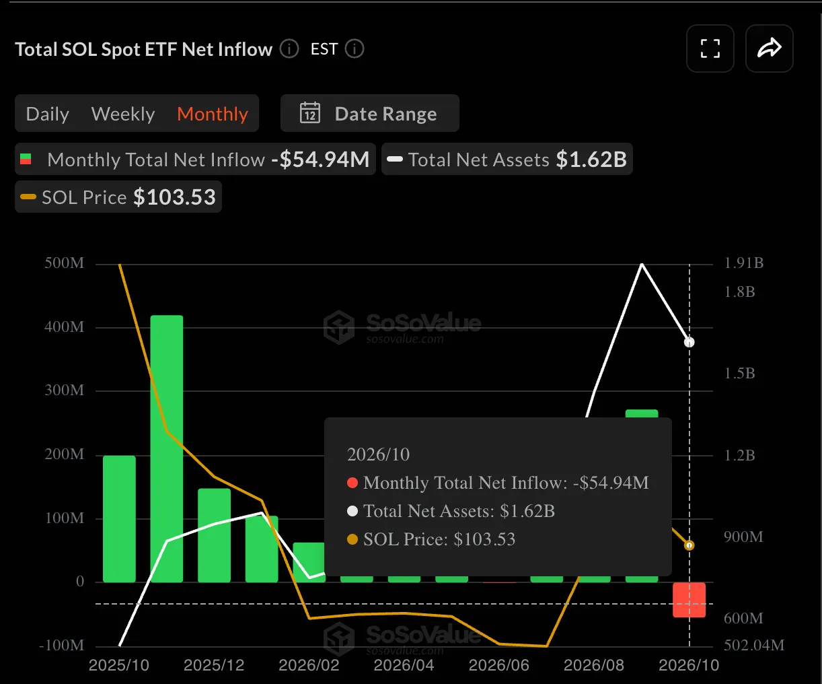
Task: Toggle the Monthly Total Net Inflow legend series
Action: click(x=195, y=160)
